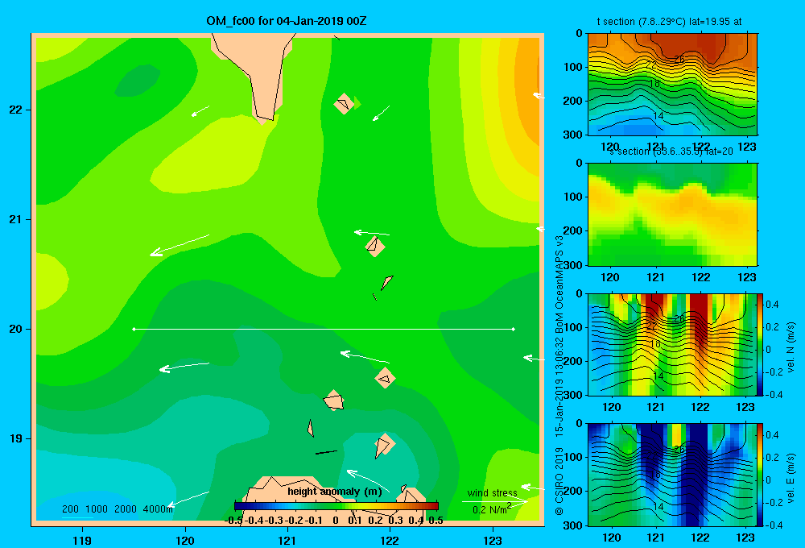This screenshot has width=805, height=548.
Task: Click the map title OM_fc00 for 04-Jan-2019 00Z
Action: [x=286, y=21]
